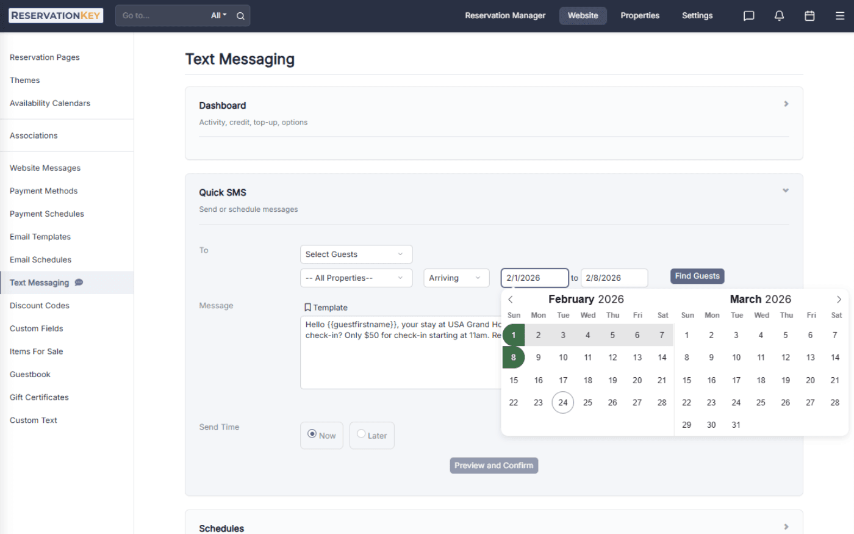Viewport: 854px width, 534px height.
Task: Open the hamburger menu at top right
Action: click(839, 15)
